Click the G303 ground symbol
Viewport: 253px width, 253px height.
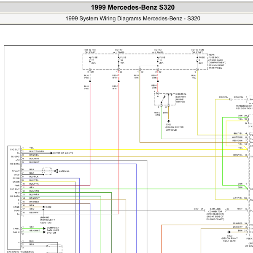[x=229, y=232]
